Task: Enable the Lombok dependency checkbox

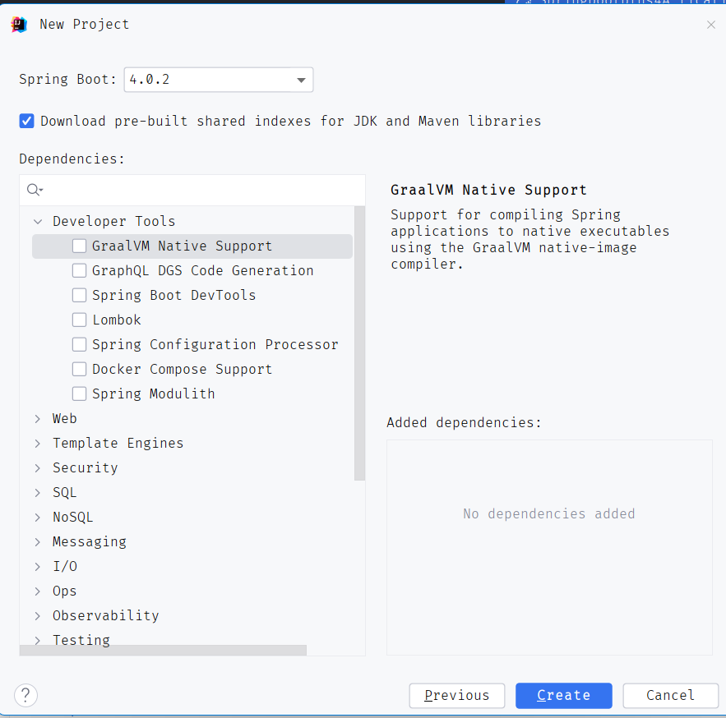Action: pos(79,320)
